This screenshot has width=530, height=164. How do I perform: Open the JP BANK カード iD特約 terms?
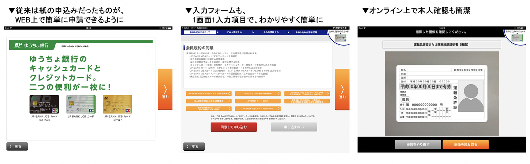(258, 101)
